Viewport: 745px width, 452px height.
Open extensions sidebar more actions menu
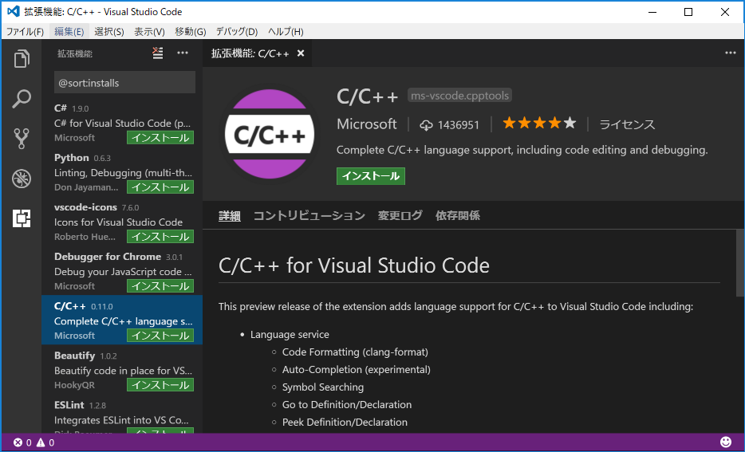pos(183,53)
